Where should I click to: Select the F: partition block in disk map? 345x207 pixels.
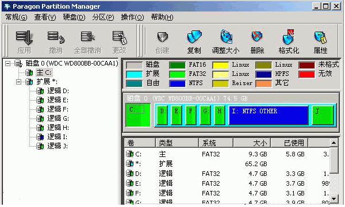point(191,115)
